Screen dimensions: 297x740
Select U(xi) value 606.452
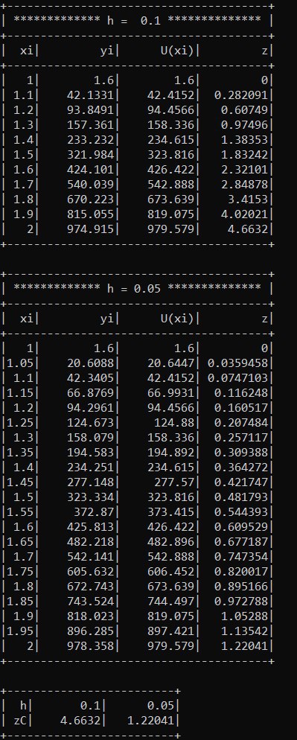tap(171, 572)
